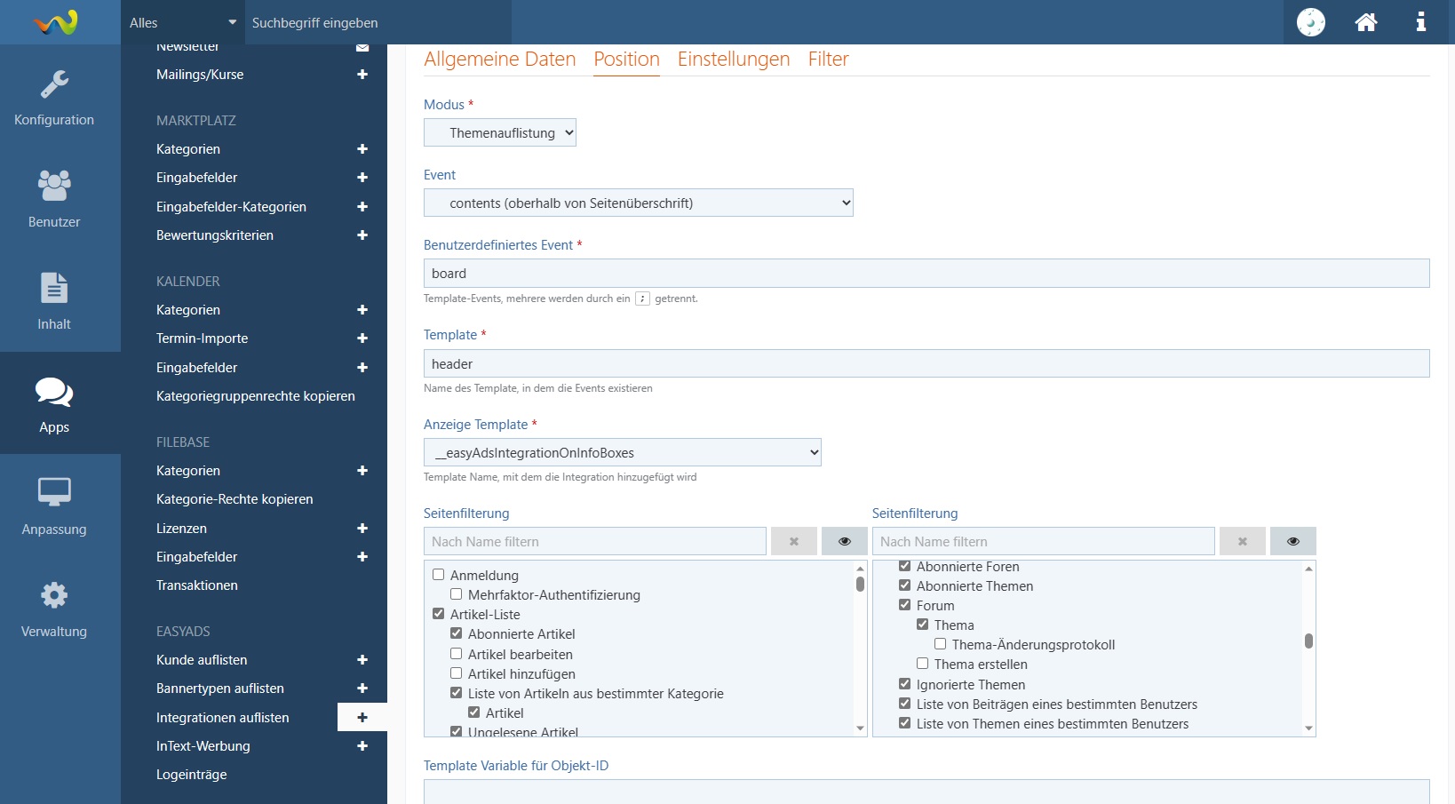Uncheck the Ignorierte Themen checkbox

point(904,684)
